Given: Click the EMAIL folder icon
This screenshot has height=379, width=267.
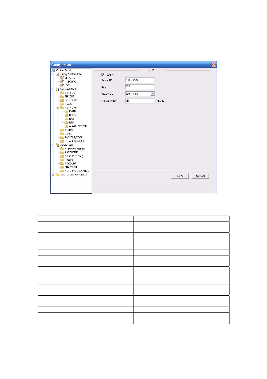Looking at the screenshot, I should pos(67,111).
